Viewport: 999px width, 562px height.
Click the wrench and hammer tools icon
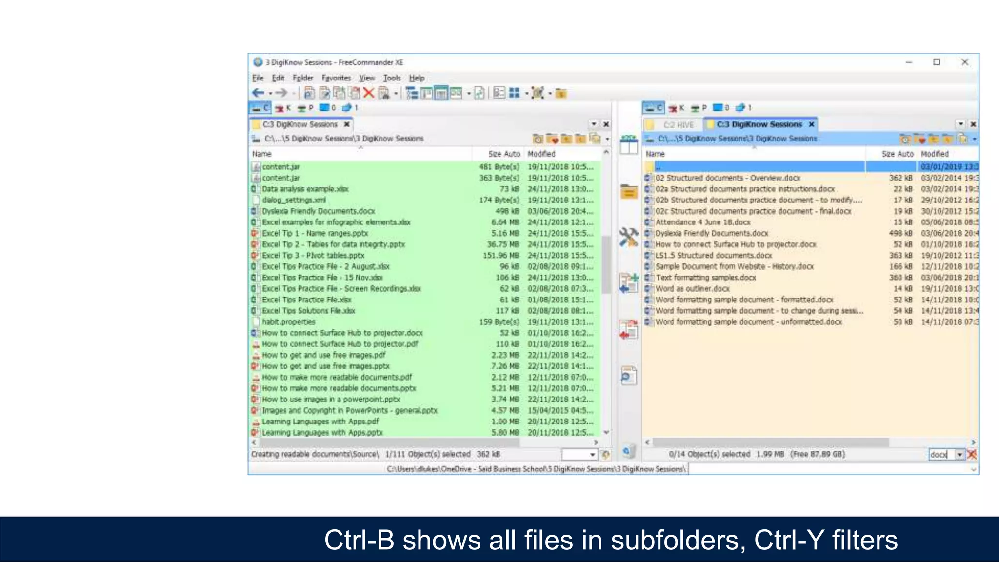[629, 237]
